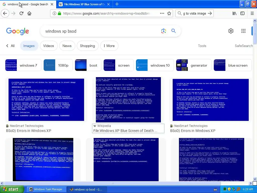Open Shopping results
This screenshot has width=257, height=193.
pos(87,46)
